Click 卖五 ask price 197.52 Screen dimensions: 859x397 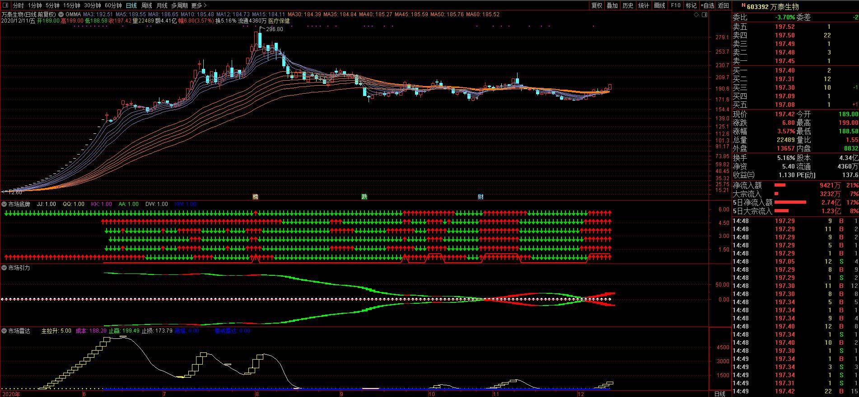pos(785,27)
